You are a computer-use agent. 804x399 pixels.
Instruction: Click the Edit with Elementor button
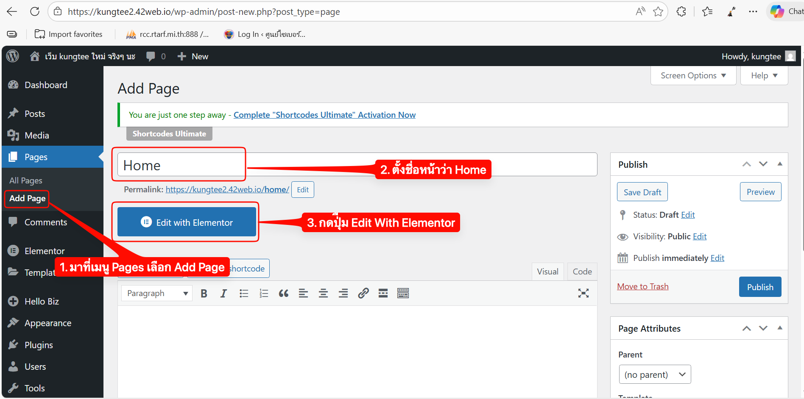pos(187,222)
